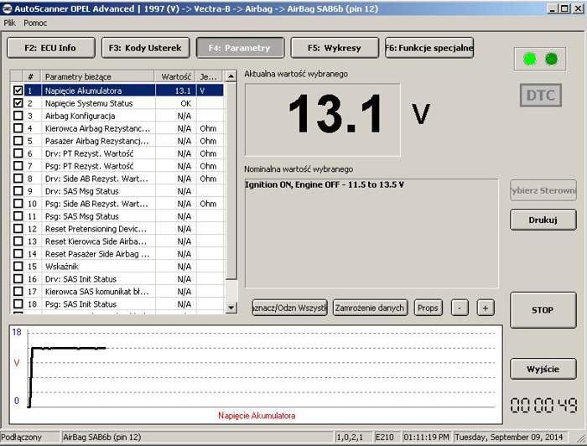This screenshot has height=446, width=587.
Task: Tick the Wskaźnik parameter checkbox
Action: click(18, 267)
